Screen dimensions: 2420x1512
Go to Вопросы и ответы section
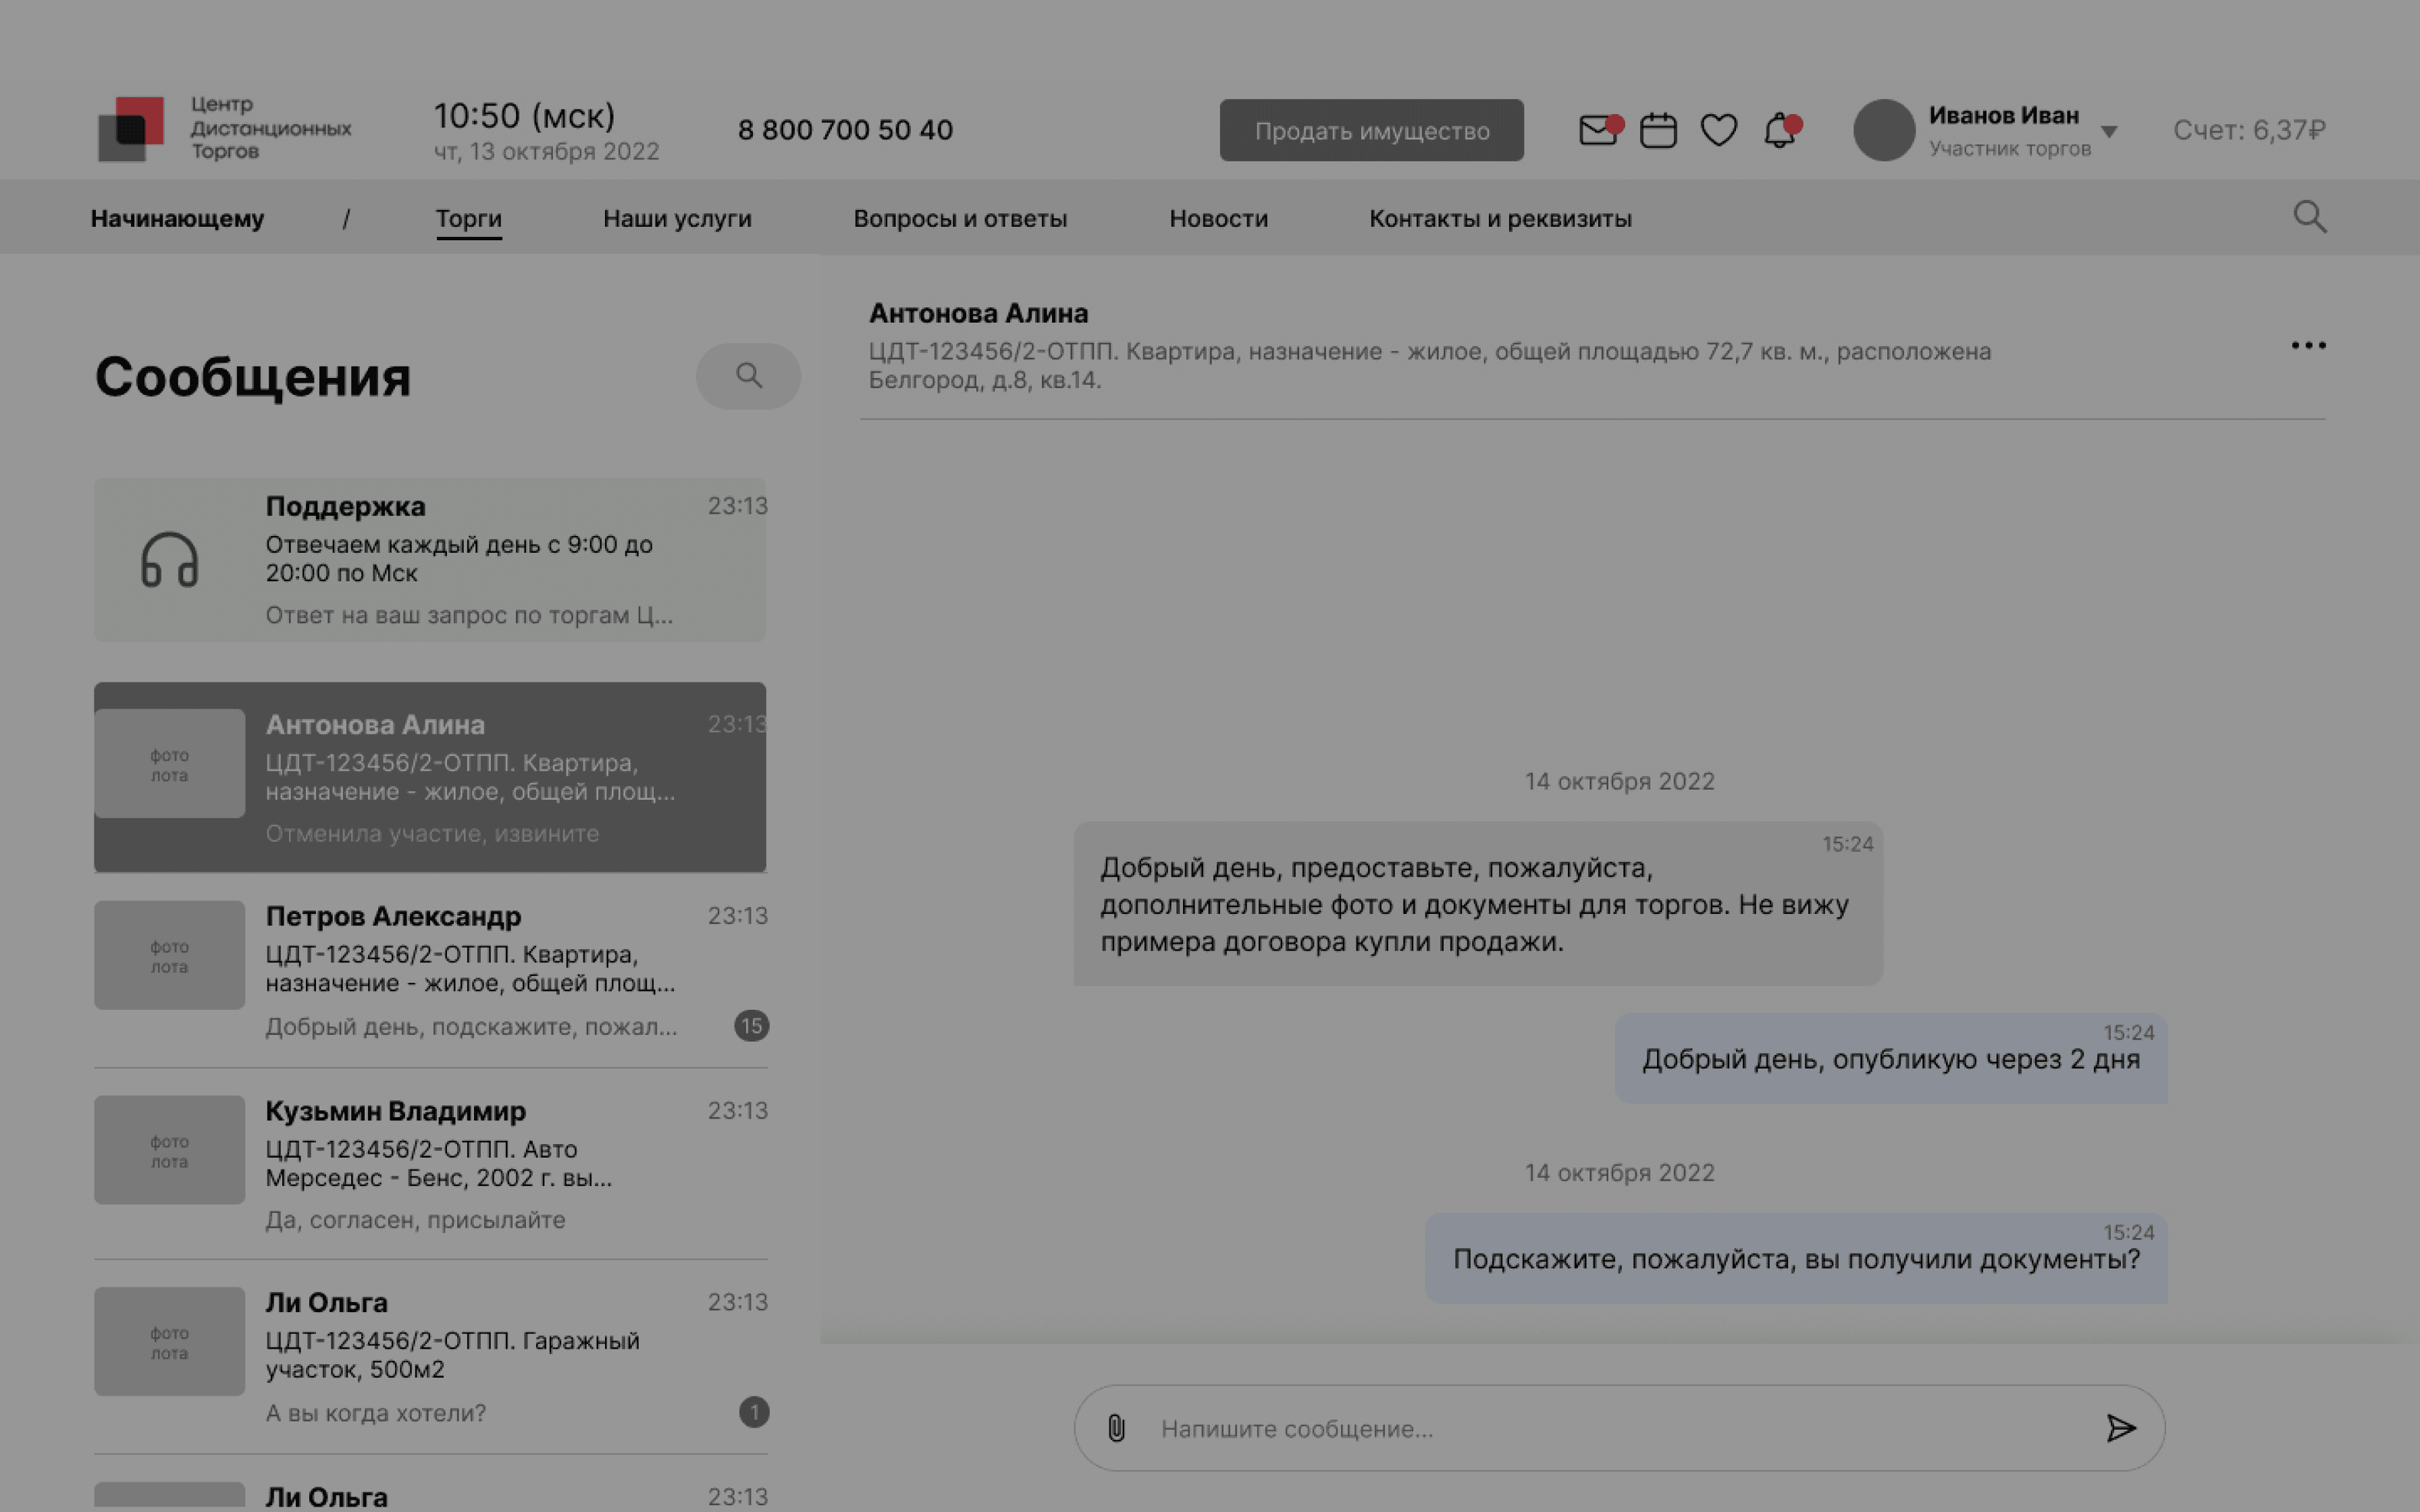(x=959, y=218)
